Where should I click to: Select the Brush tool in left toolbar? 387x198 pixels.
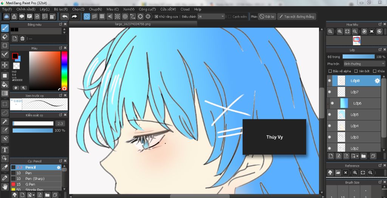tap(5, 28)
